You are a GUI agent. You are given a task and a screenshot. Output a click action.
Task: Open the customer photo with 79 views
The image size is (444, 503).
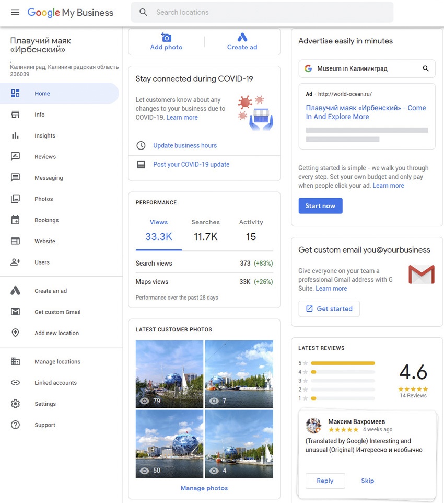pos(169,374)
